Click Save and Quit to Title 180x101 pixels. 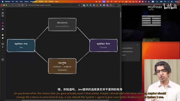coord(151,25)
